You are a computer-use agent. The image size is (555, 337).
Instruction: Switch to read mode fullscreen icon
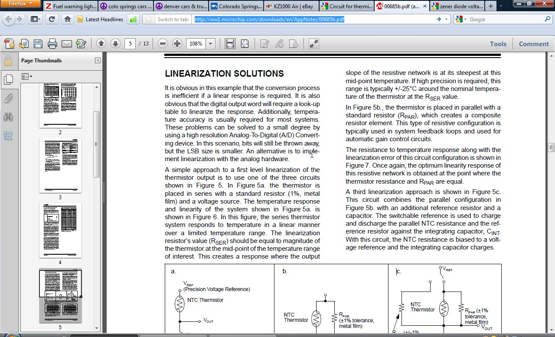tap(313, 44)
